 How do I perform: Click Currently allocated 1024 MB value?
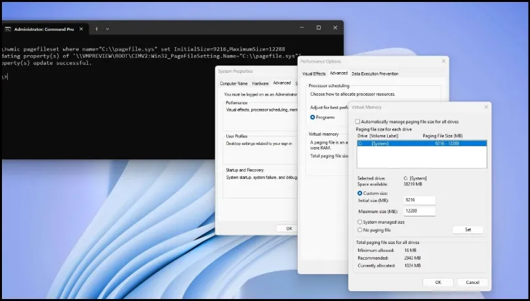[413, 266]
